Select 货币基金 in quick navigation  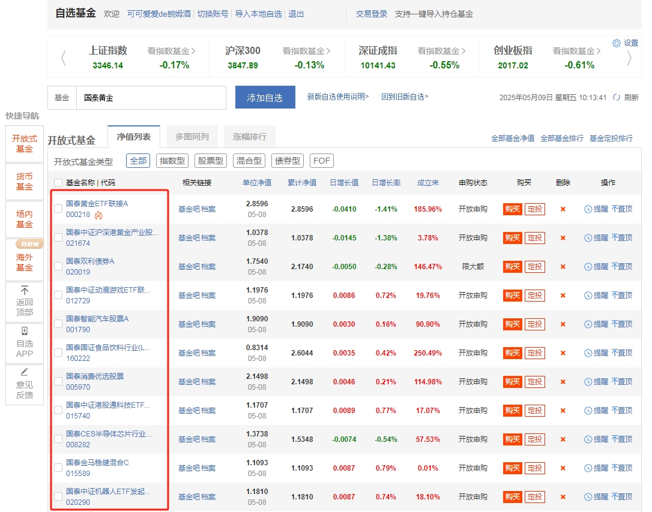[x=25, y=182]
